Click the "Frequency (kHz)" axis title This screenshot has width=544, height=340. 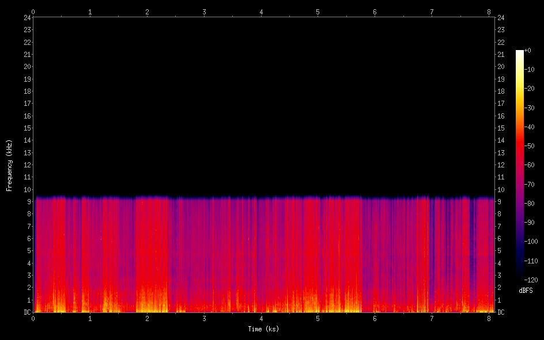[x=9, y=165]
